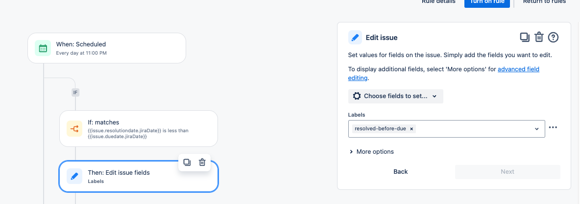
Task: Click the trash icon in Edit issue panel header
Action: coord(539,37)
